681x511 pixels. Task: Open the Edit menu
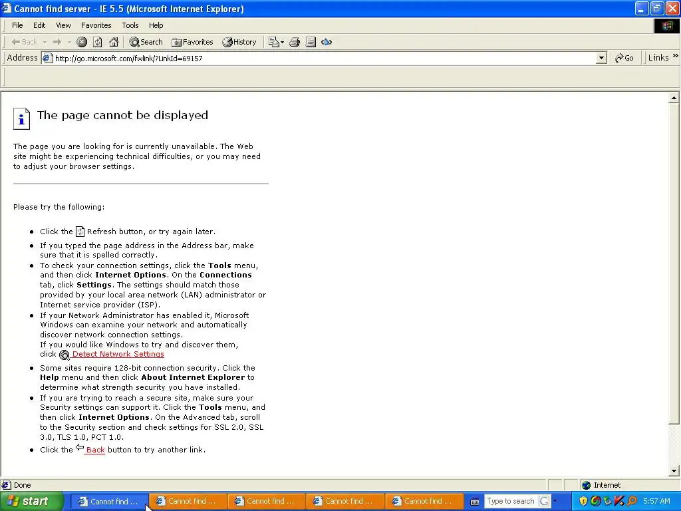point(39,25)
